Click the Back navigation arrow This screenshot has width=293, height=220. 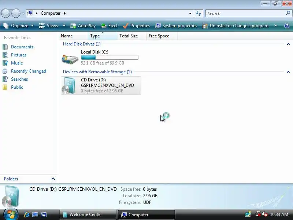coord(5,13)
